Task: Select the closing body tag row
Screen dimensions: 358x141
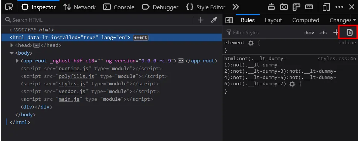Action: coord(25,114)
